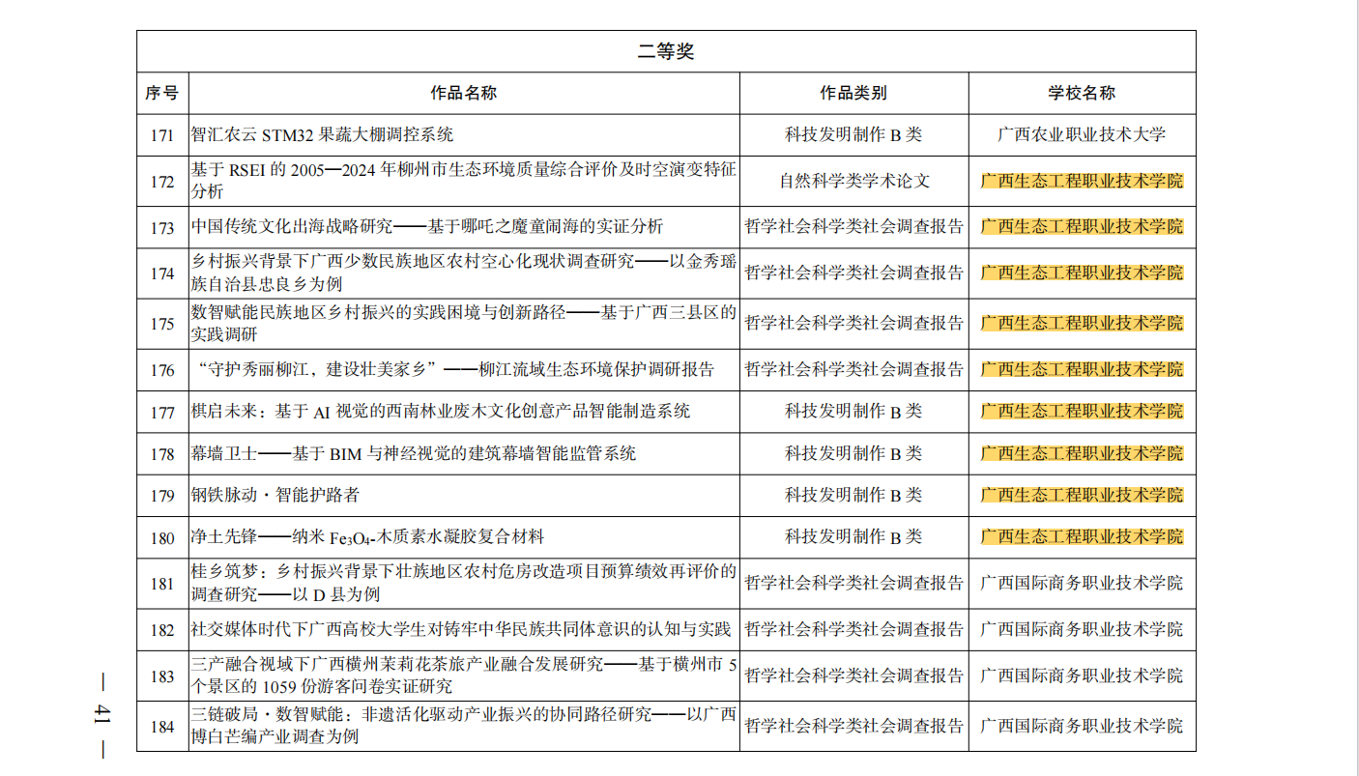
Task: Click the serial number 177 cell
Action: pyautogui.click(x=162, y=413)
